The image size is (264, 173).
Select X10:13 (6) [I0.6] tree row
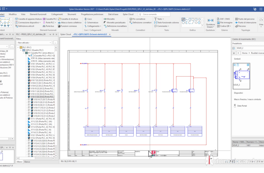41,97
